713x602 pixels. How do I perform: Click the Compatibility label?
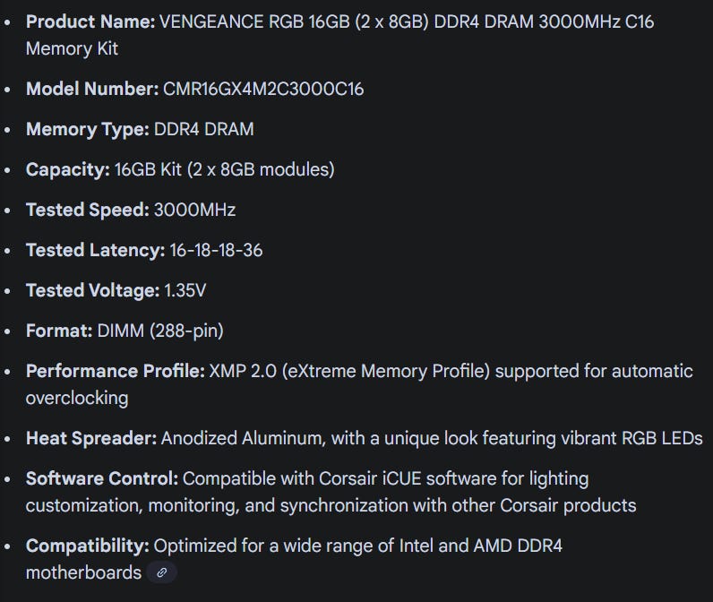click(87, 546)
